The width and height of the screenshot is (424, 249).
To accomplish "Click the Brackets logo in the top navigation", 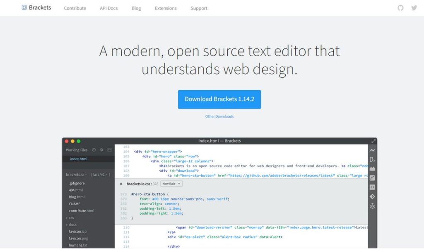I will coord(36,7).
